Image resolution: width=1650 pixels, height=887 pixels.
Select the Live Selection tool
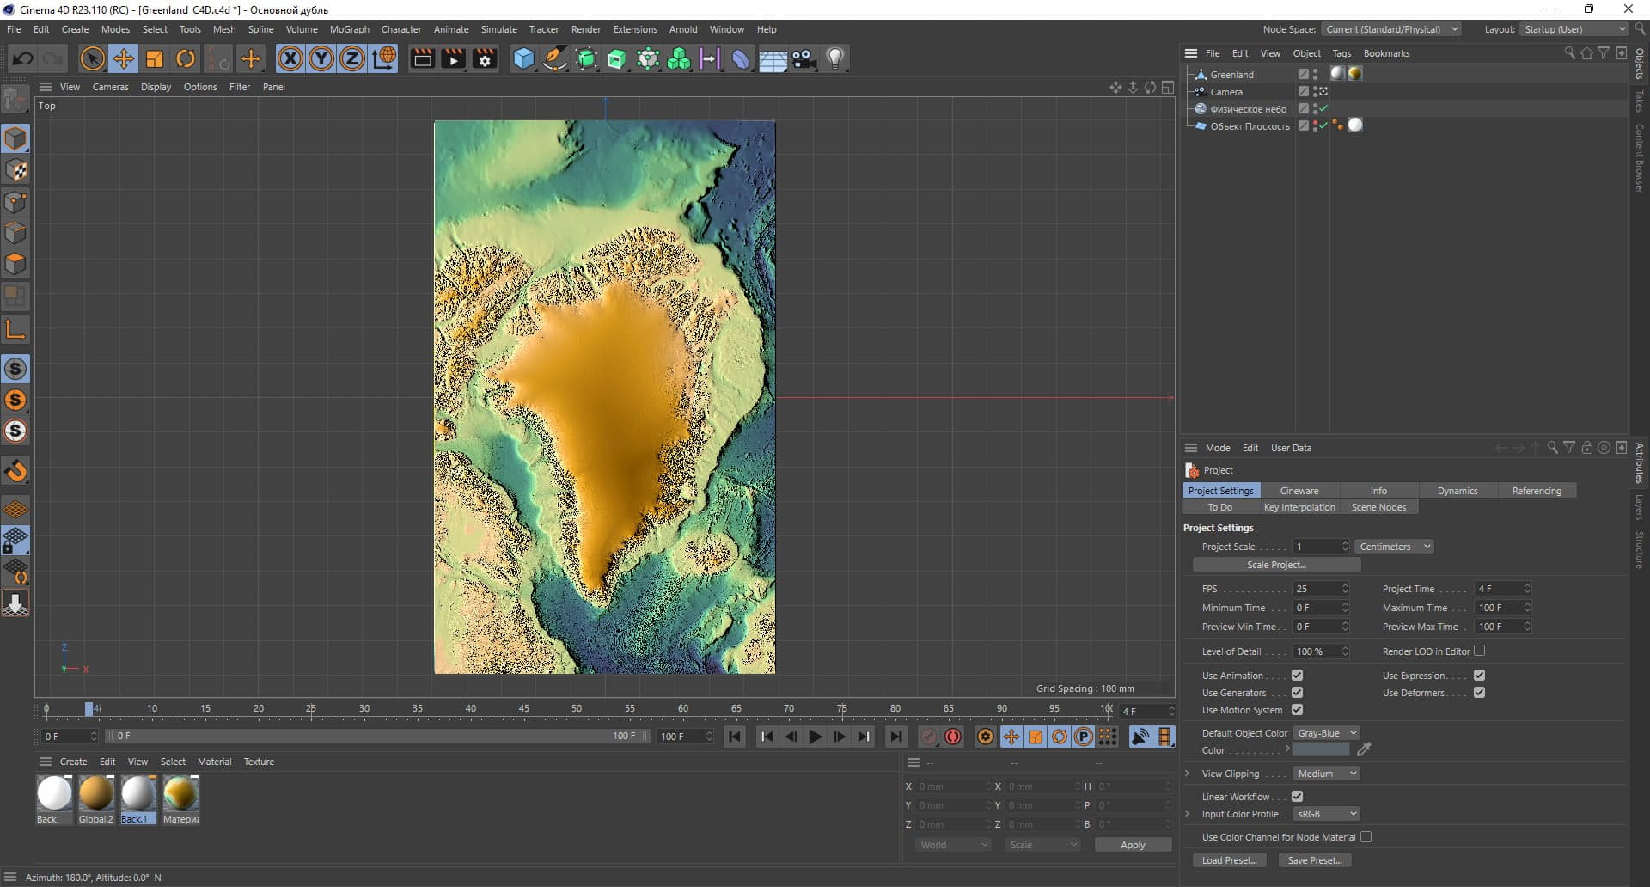pyautogui.click(x=92, y=58)
